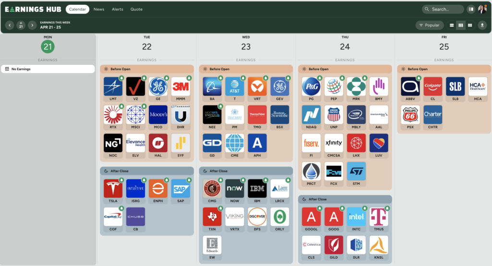Viewport: 492px width, 266px height.
Task: Switch to the column view layout
Action: (461, 25)
